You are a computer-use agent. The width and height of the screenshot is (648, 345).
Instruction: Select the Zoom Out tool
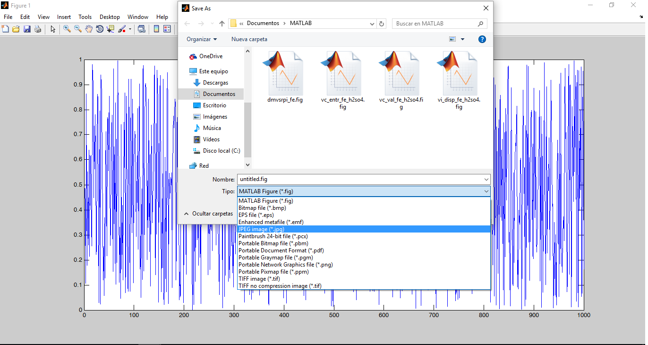coord(77,29)
